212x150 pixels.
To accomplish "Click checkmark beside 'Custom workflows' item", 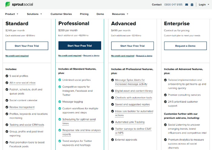I will (x=60, y=108).
